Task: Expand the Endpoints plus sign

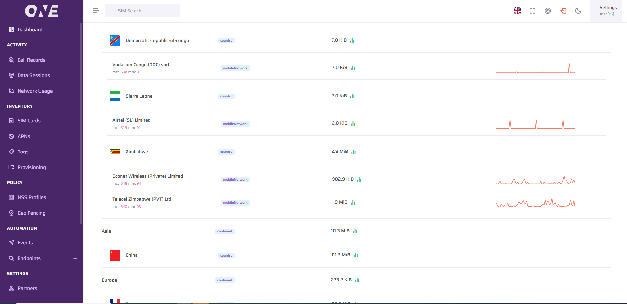Action: pos(75,258)
